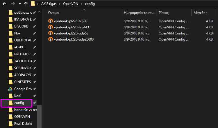The width and height of the screenshot is (218, 128).
Task: Click the vpnbook-pl226-udp53 OpenVPN icon
Action: 51,33
